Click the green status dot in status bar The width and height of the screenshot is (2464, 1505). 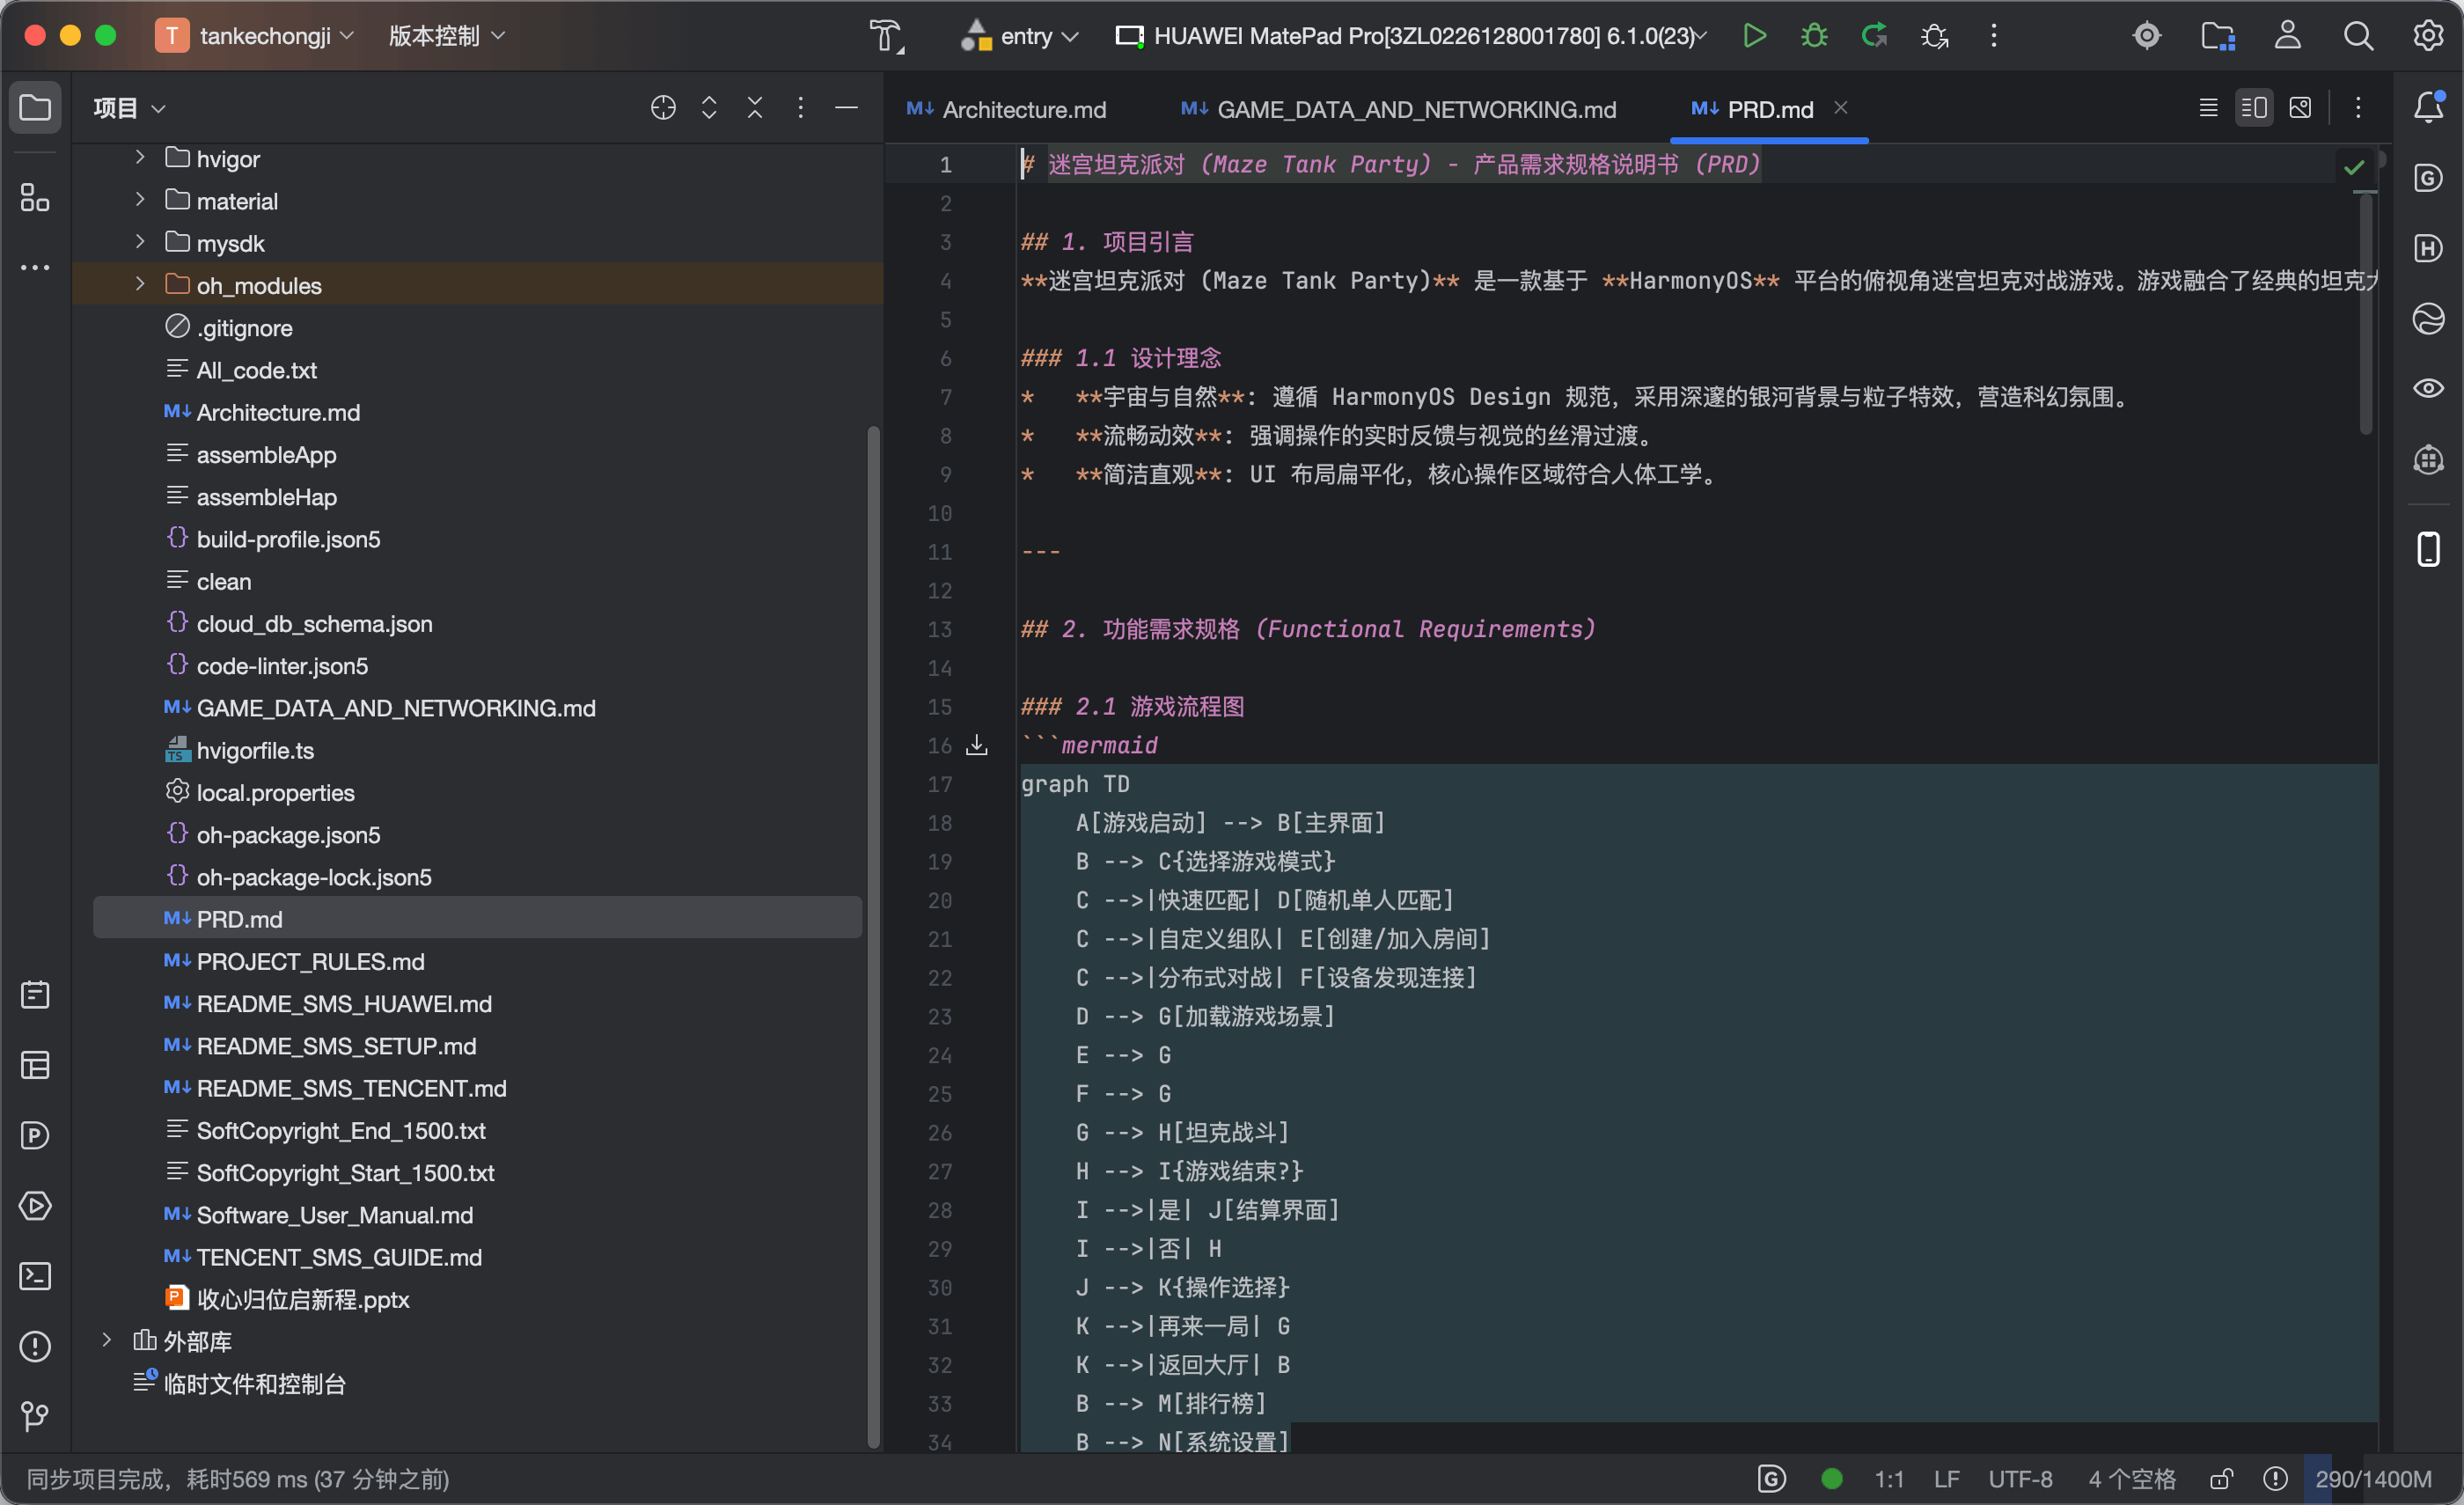tap(1832, 1479)
